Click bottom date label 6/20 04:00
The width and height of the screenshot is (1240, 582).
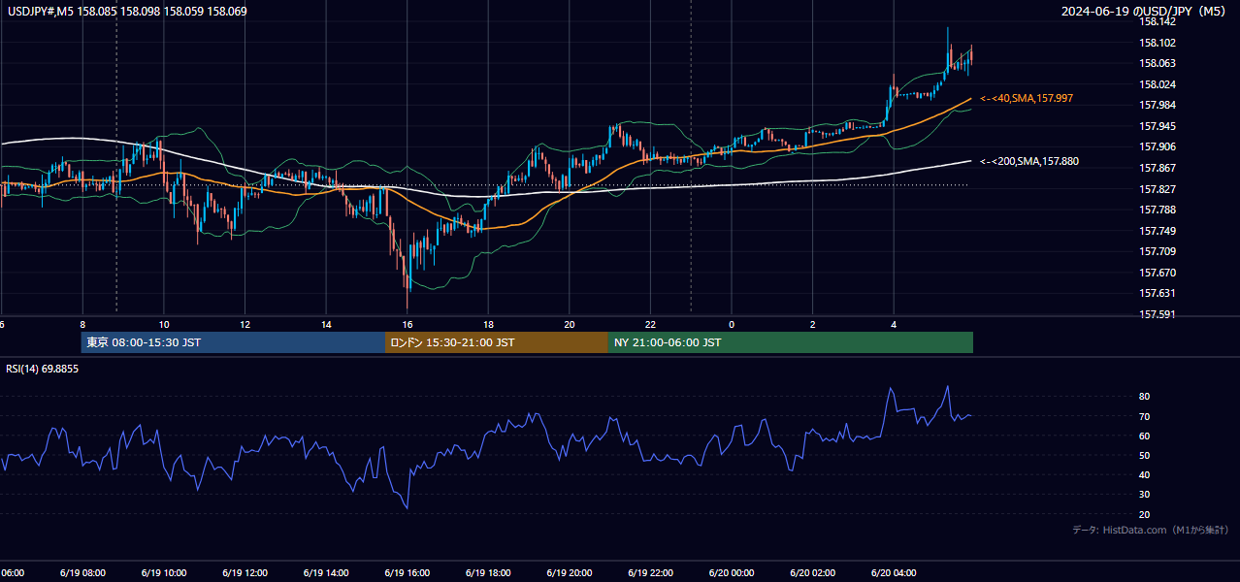[x=894, y=572]
